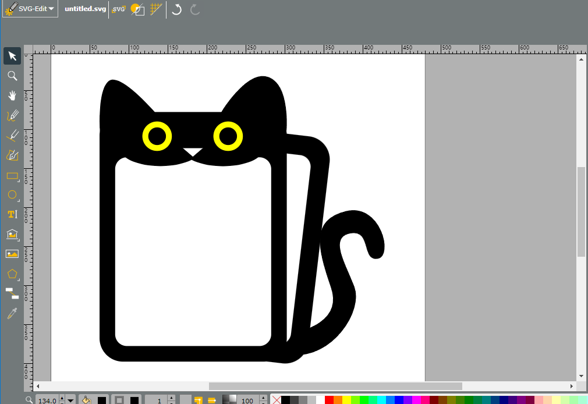Click the zoom percentage input field
588x404 pixels.
tap(47, 401)
